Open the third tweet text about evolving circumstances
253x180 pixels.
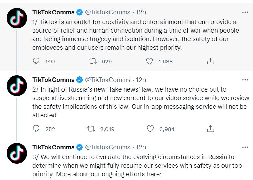pos(137,166)
